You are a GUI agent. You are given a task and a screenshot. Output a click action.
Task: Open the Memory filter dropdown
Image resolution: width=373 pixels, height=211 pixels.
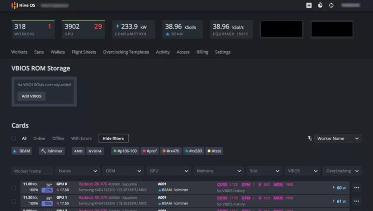219,171
